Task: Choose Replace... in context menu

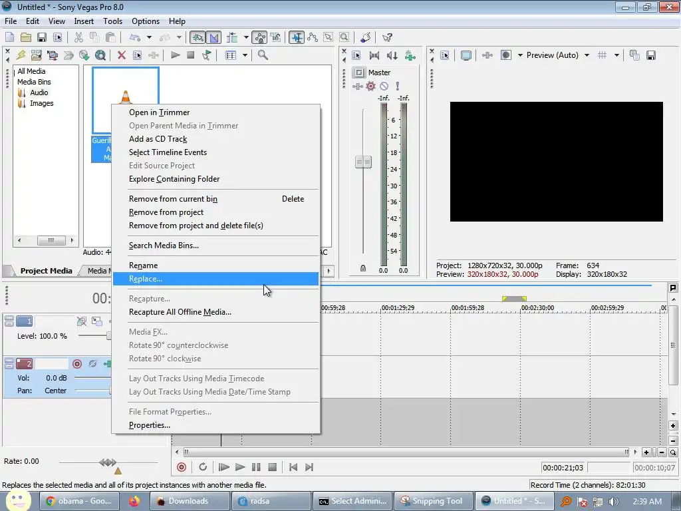Action: tap(216, 279)
